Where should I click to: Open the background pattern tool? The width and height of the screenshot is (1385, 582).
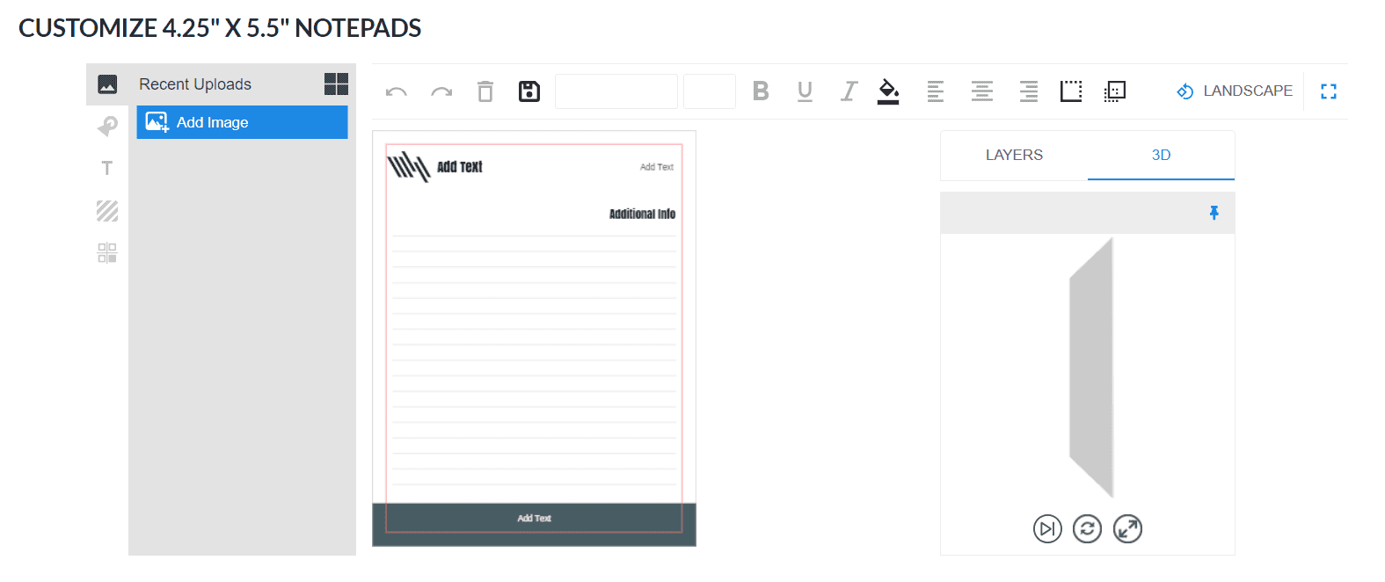107,211
